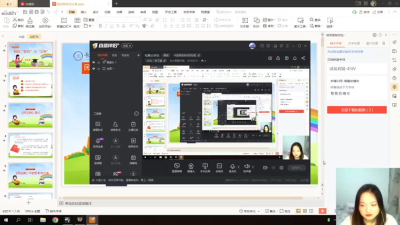Switch to reading view in status bar
Screen dimensions: 400x225
click(311, 211)
